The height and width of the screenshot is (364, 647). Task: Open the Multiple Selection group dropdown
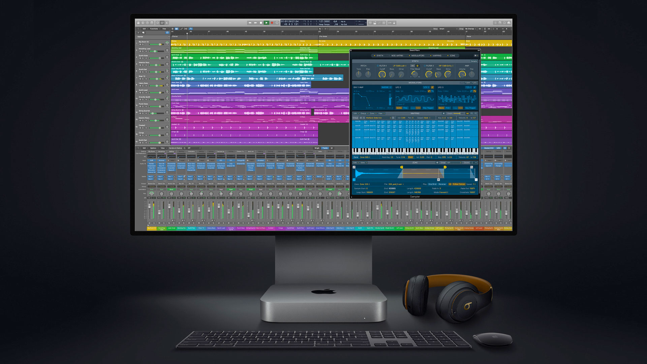(x=378, y=118)
